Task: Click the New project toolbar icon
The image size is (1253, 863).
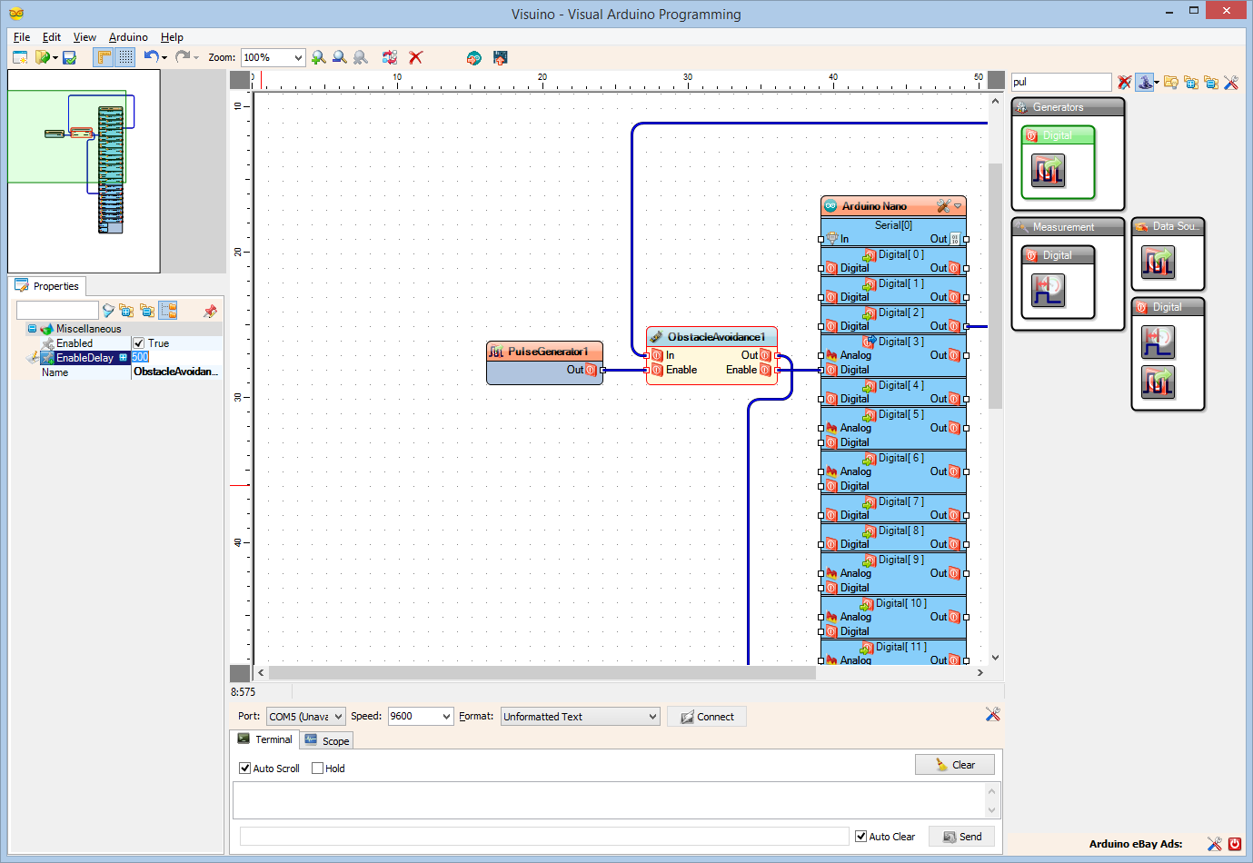Action: 20,57
